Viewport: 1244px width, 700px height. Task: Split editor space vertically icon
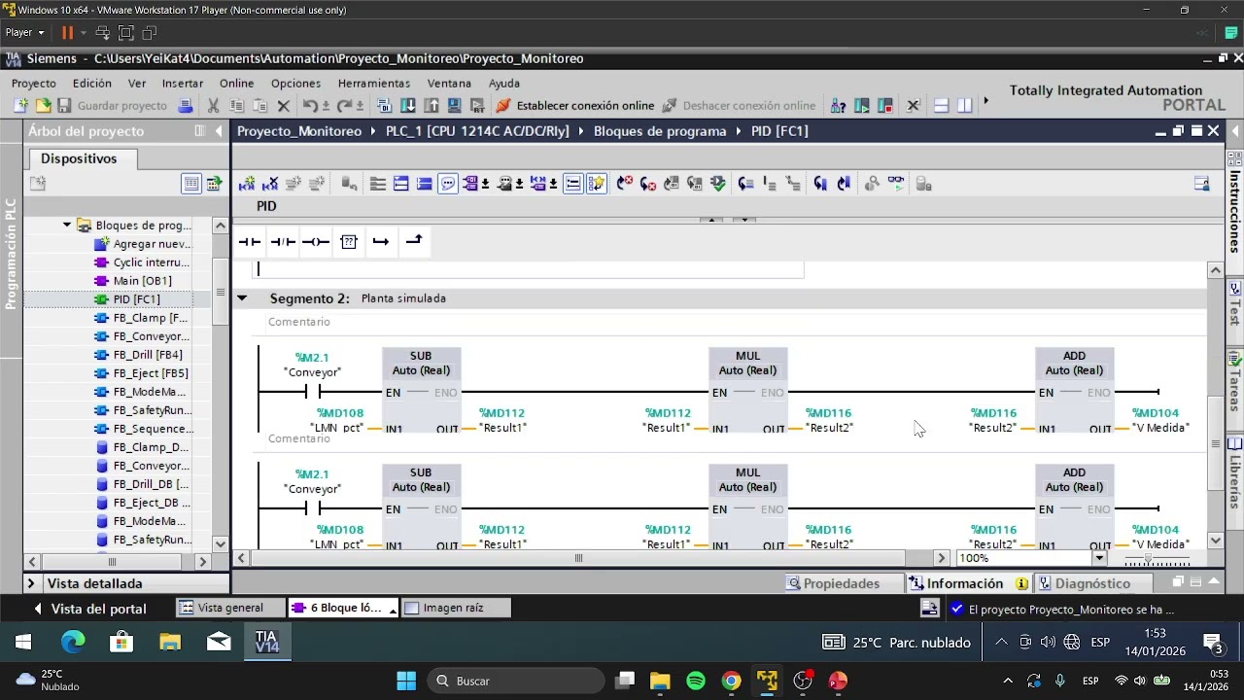click(965, 105)
